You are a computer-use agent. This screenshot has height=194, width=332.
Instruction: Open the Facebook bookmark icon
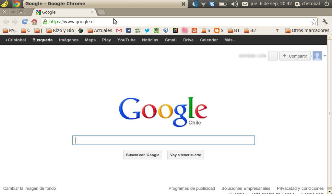[128, 31]
